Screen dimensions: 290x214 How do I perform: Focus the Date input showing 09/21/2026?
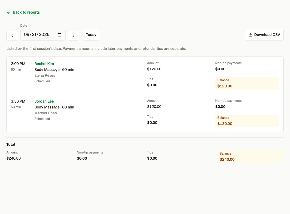[43, 35]
